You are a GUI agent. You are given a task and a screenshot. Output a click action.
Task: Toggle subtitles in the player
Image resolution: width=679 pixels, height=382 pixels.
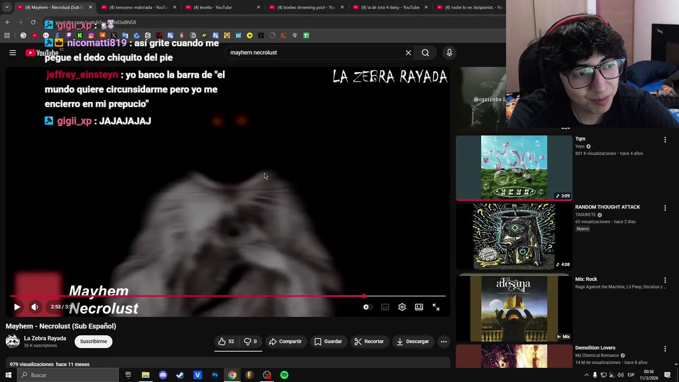385,307
